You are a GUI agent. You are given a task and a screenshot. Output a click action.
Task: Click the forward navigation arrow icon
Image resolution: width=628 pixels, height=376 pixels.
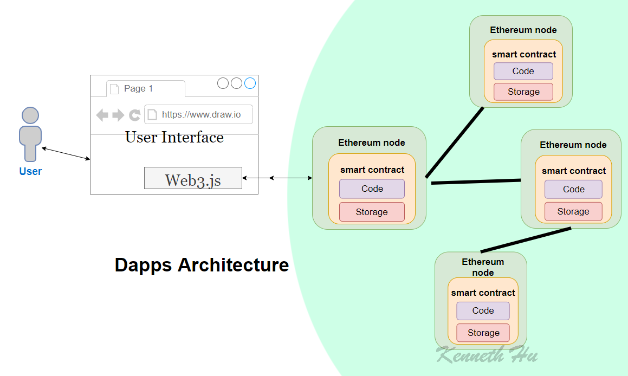[117, 115]
